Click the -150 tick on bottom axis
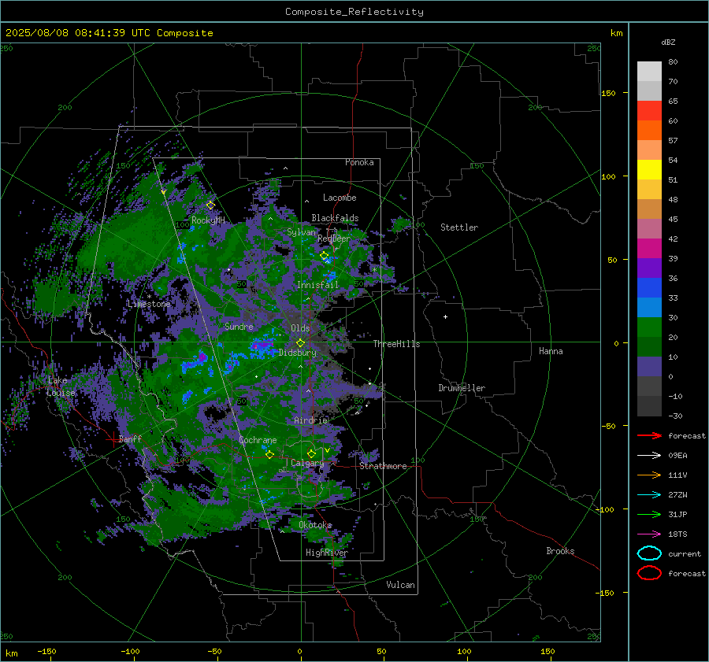Image resolution: width=709 pixels, height=662 pixels. [x=46, y=651]
